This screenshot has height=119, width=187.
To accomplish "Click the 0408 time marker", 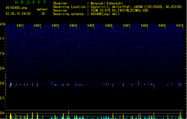I will pos(144,26).
